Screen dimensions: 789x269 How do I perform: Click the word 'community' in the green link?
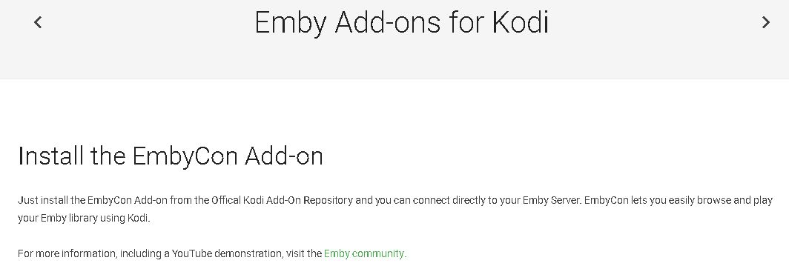click(x=379, y=253)
